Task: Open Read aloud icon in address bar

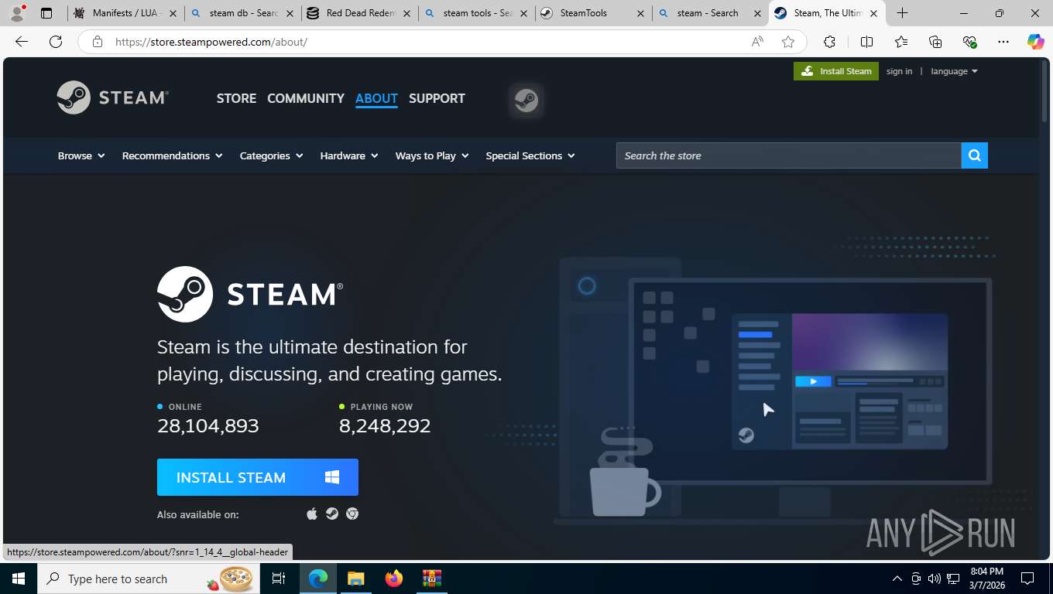Action: 757,42
